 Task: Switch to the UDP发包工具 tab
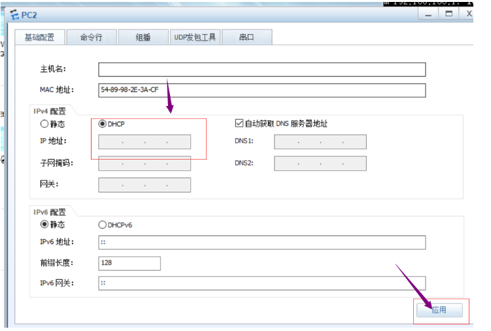pyautogui.click(x=195, y=37)
